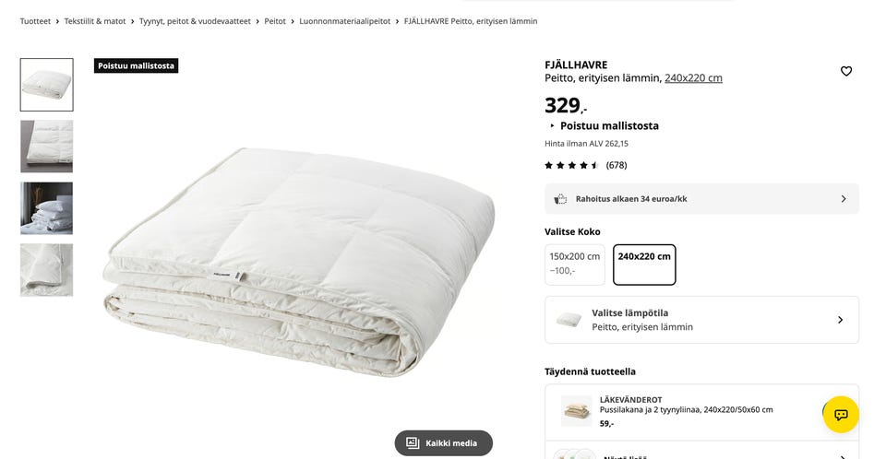Viewport: 886px width, 459px height.
Task: Open the Rahoitus alkaen 34 euroa/kk chevron
Action: pyautogui.click(x=843, y=199)
